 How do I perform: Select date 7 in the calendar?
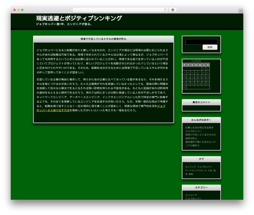click(200, 73)
